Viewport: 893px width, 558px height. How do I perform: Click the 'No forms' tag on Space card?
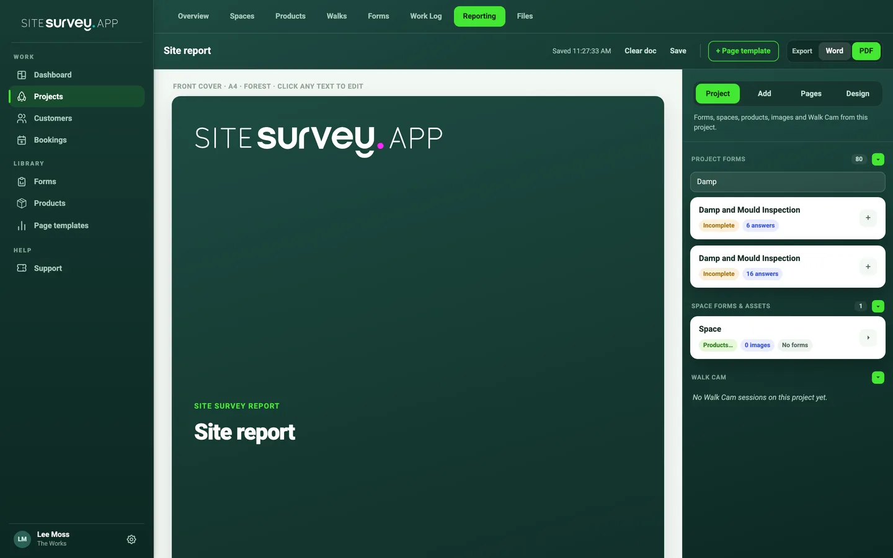795,345
